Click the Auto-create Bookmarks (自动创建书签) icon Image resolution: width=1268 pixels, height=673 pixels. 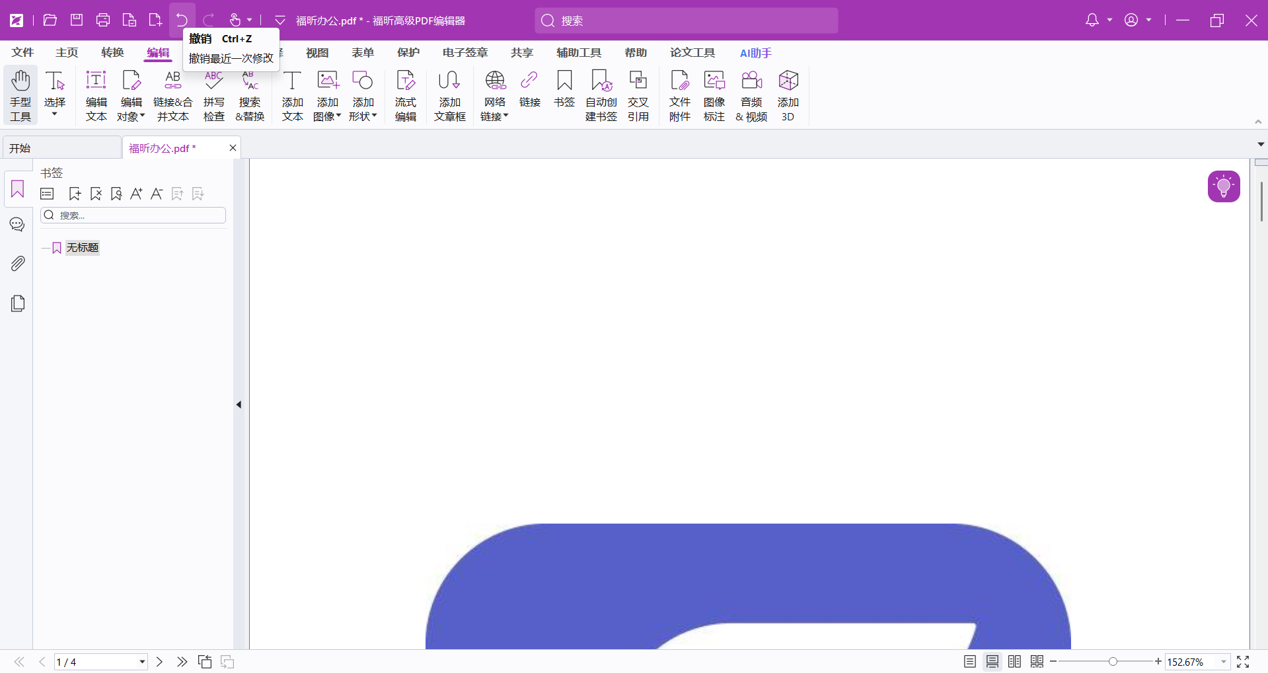pyautogui.click(x=601, y=95)
